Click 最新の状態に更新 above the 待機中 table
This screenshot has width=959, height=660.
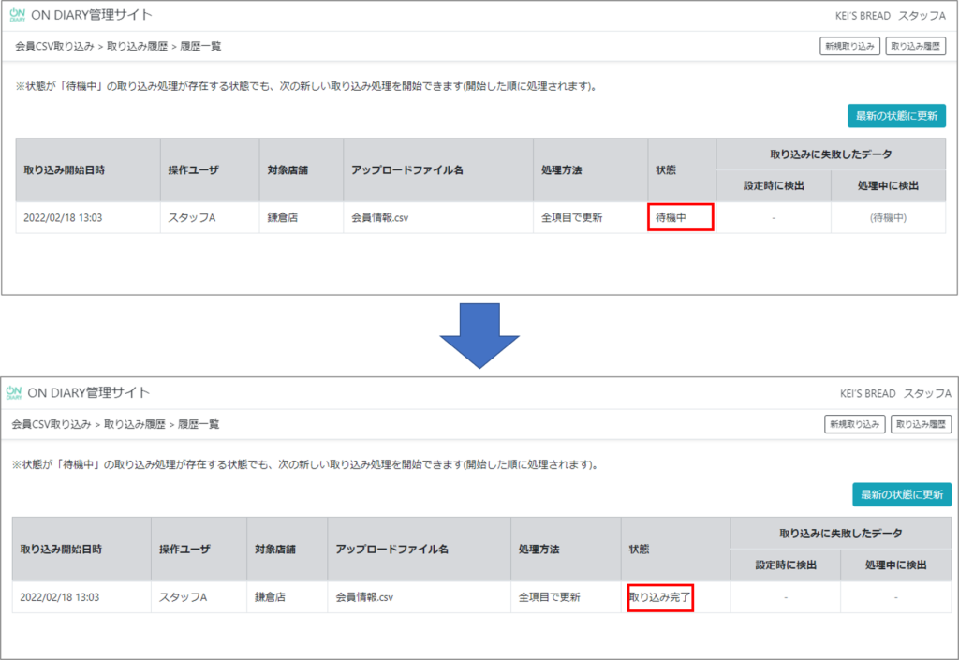(x=896, y=116)
